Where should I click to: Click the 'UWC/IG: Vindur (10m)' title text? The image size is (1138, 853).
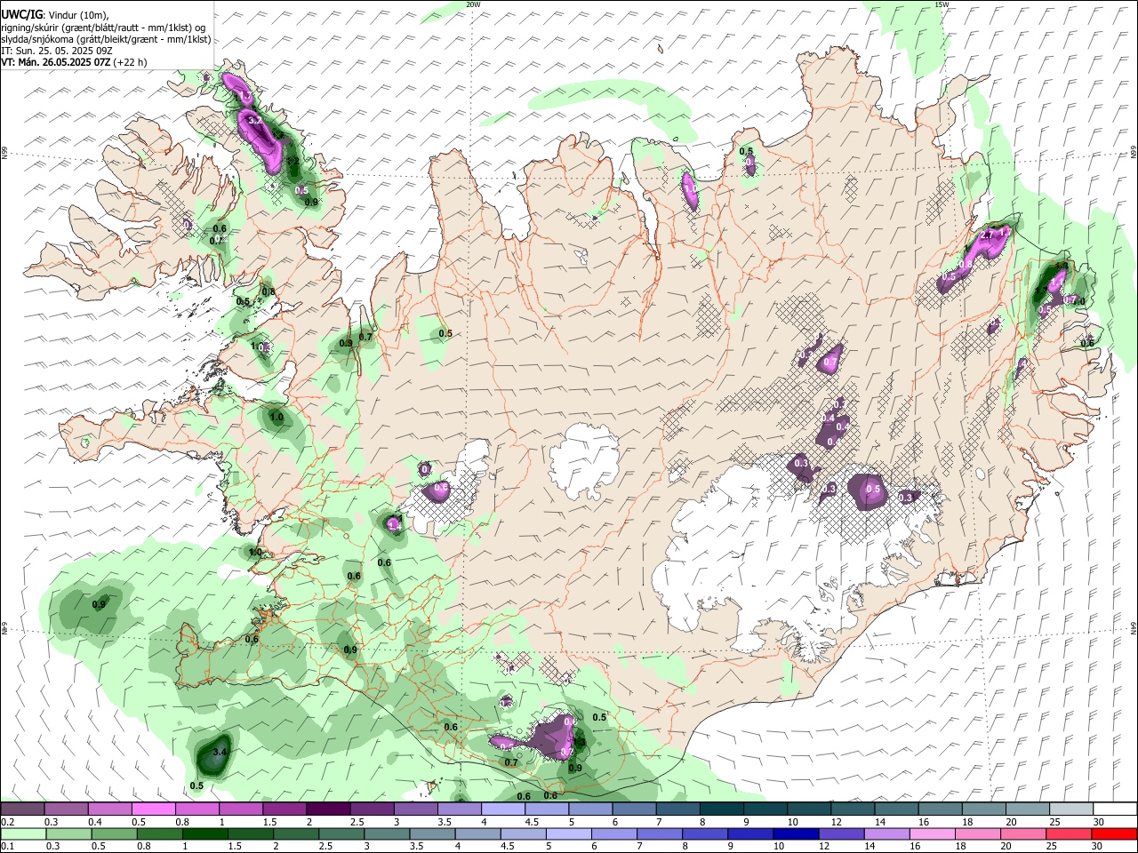[x=55, y=14]
